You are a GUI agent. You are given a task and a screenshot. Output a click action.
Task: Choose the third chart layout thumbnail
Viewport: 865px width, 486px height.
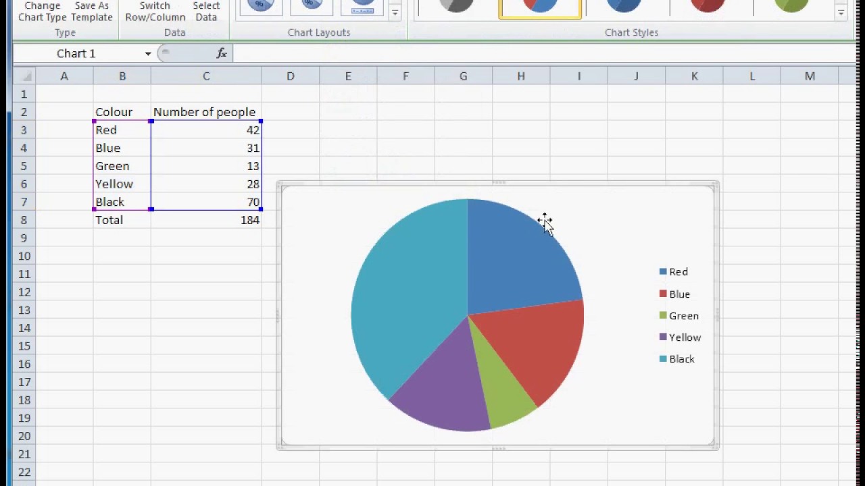363,7
